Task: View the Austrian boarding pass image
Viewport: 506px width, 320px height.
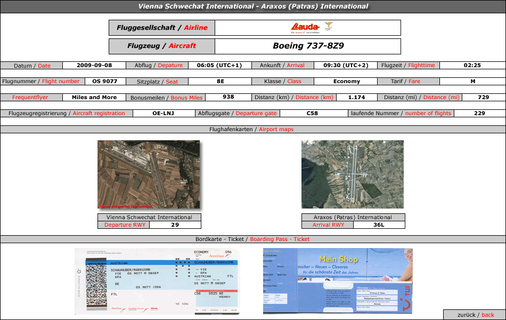Action: pyautogui.click(x=157, y=281)
